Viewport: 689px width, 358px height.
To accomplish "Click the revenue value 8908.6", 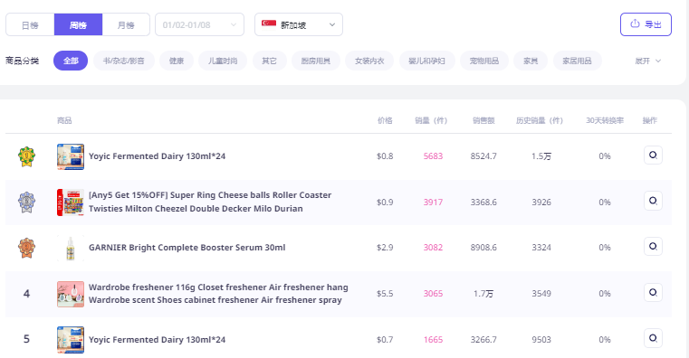I will (x=483, y=248).
